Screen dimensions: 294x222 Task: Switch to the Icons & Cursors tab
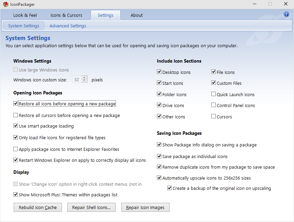coord(66,15)
